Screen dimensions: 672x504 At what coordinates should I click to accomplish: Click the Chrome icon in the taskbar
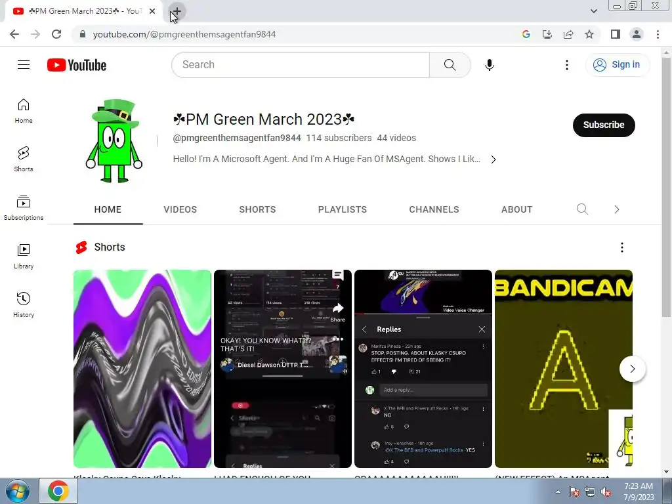coord(58,491)
